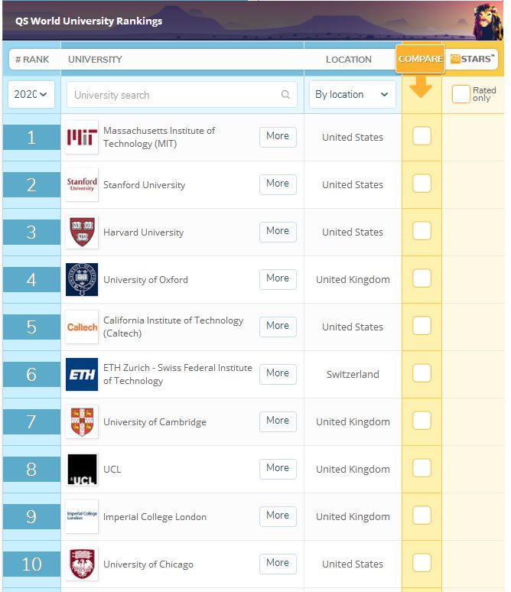Click More for University of Cambridge
This screenshot has height=592, width=511.
click(278, 421)
